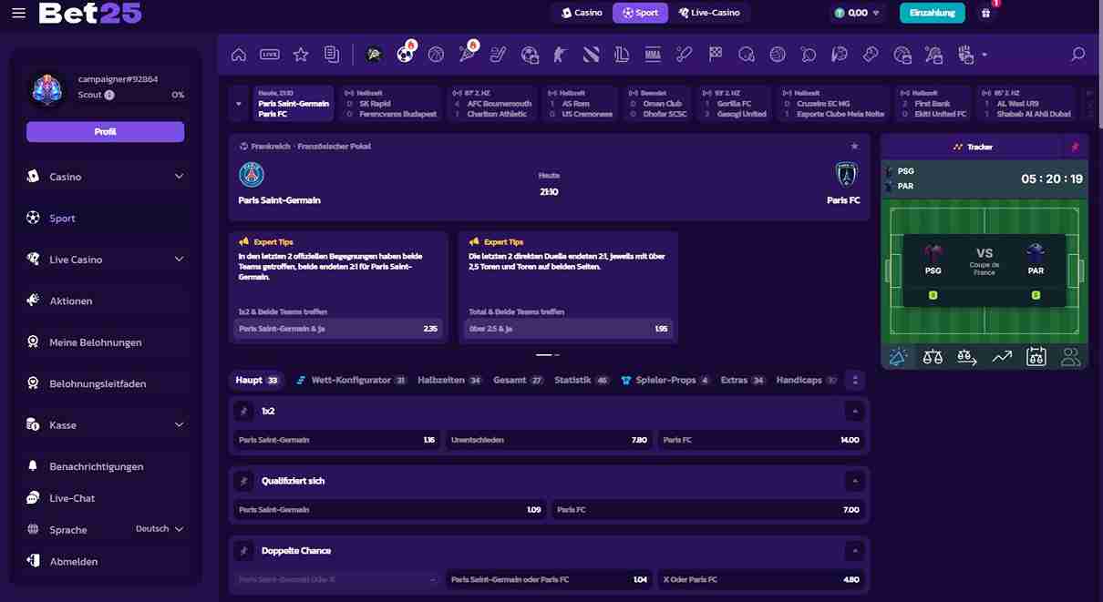Collapse the Qualifiziert sich market

[854, 481]
